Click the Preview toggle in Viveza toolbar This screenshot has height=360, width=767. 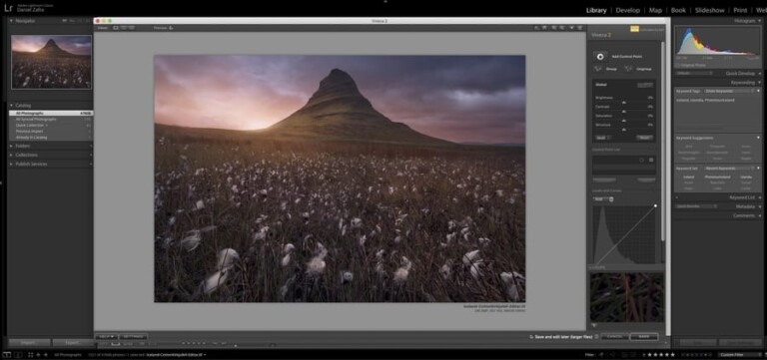coord(171,28)
